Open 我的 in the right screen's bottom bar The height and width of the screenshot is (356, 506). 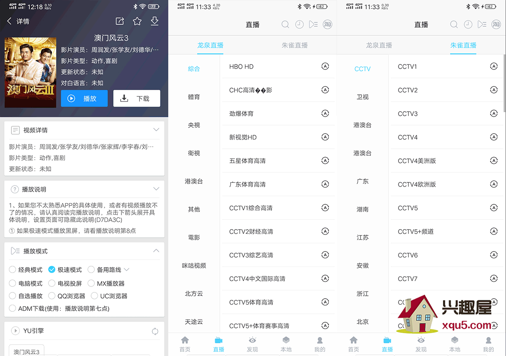coord(488,344)
